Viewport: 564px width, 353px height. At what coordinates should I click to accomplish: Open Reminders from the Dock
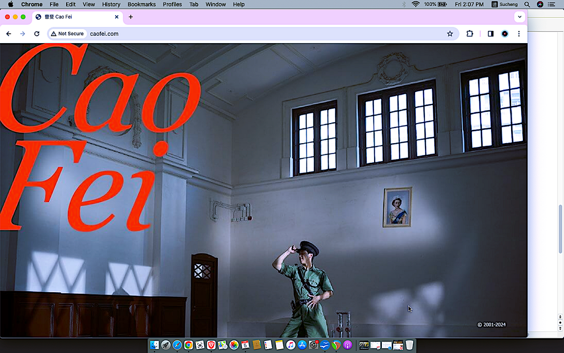268,345
